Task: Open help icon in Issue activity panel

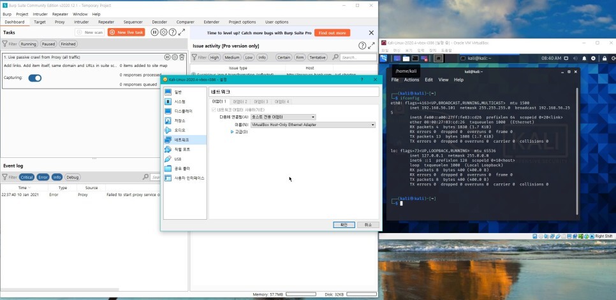Action: (x=362, y=46)
